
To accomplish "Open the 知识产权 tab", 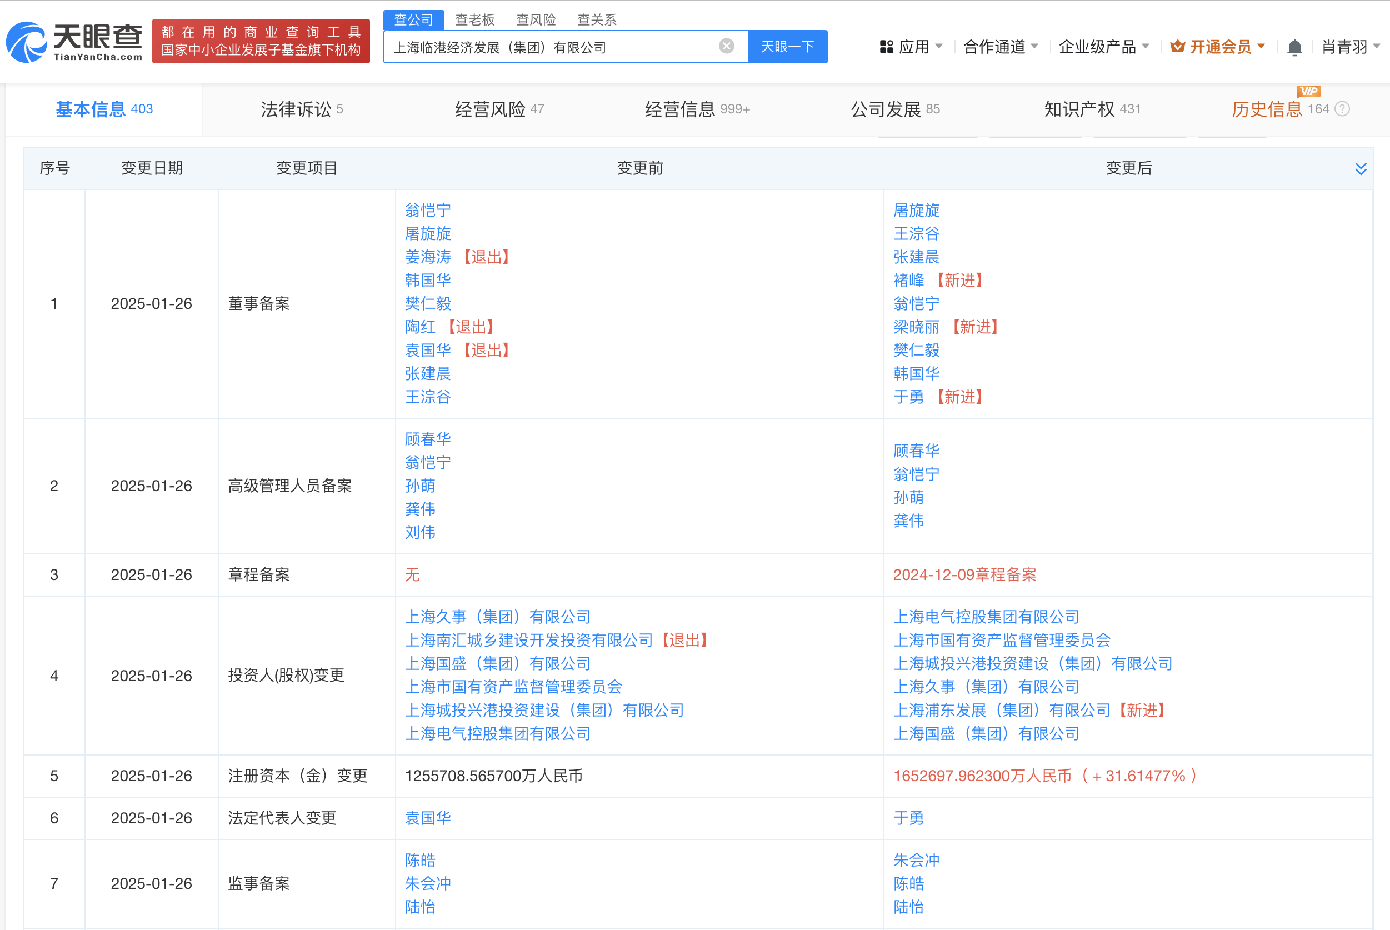I will (1092, 109).
